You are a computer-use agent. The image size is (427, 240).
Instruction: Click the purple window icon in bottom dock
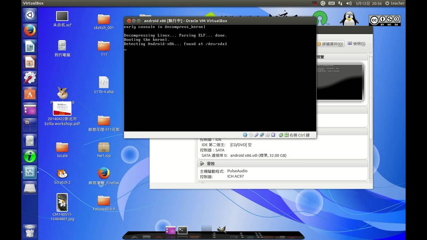point(170,230)
